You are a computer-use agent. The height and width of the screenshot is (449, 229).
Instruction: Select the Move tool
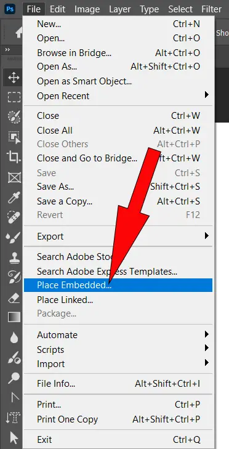pyautogui.click(x=14, y=78)
